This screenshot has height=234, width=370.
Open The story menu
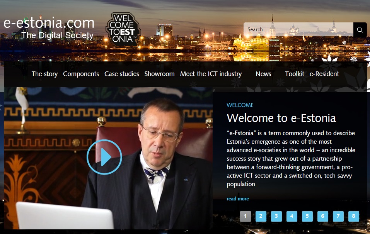pyautogui.click(x=44, y=74)
